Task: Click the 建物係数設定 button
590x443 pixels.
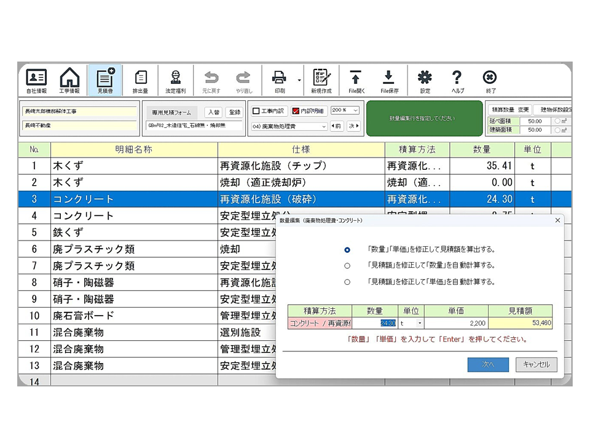Action: point(553,110)
